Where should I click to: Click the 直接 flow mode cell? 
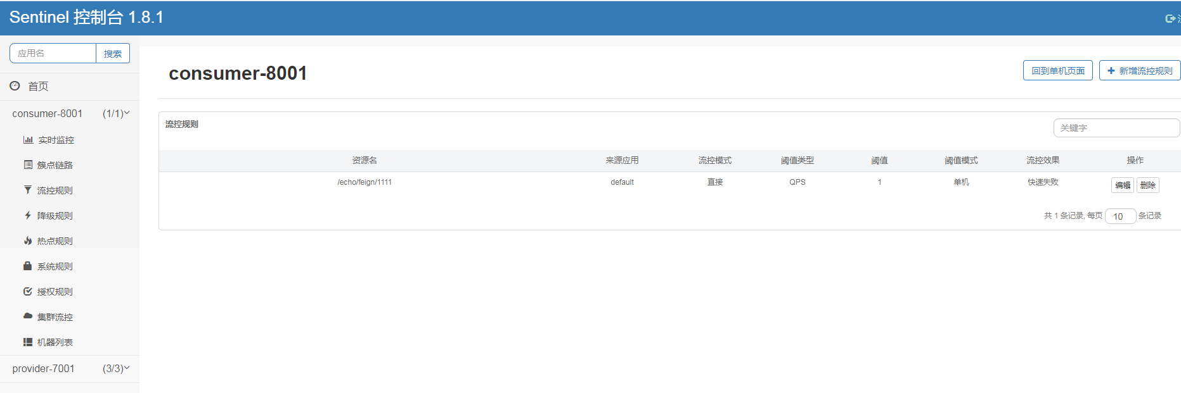(x=715, y=182)
